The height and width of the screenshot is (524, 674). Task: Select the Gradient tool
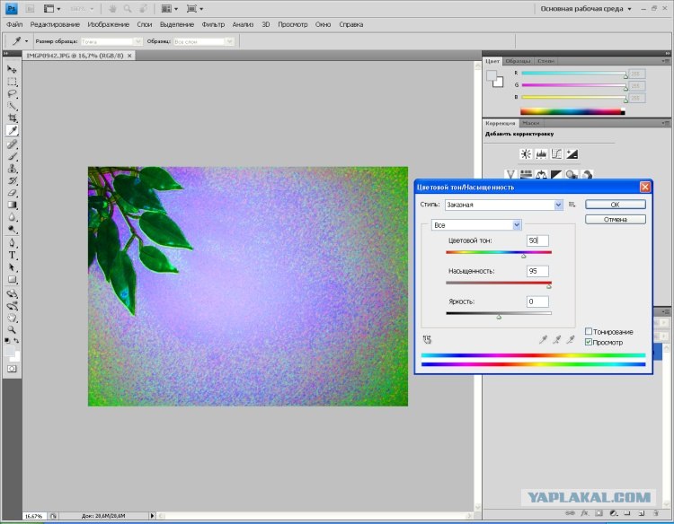[12, 205]
